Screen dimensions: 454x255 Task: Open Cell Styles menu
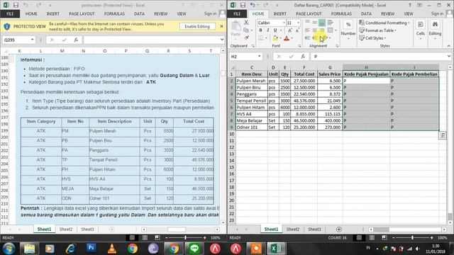(x=372, y=38)
